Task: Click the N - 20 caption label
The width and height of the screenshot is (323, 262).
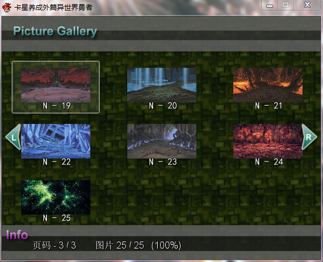Action: [x=163, y=106]
